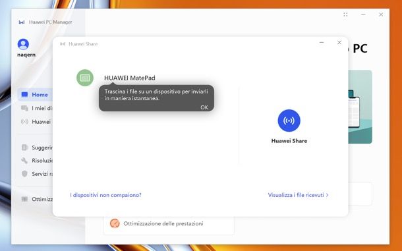Select Home in the PC Manager sidebar
The height and width of the screenshot is (251, 402).
click(35, 95)
